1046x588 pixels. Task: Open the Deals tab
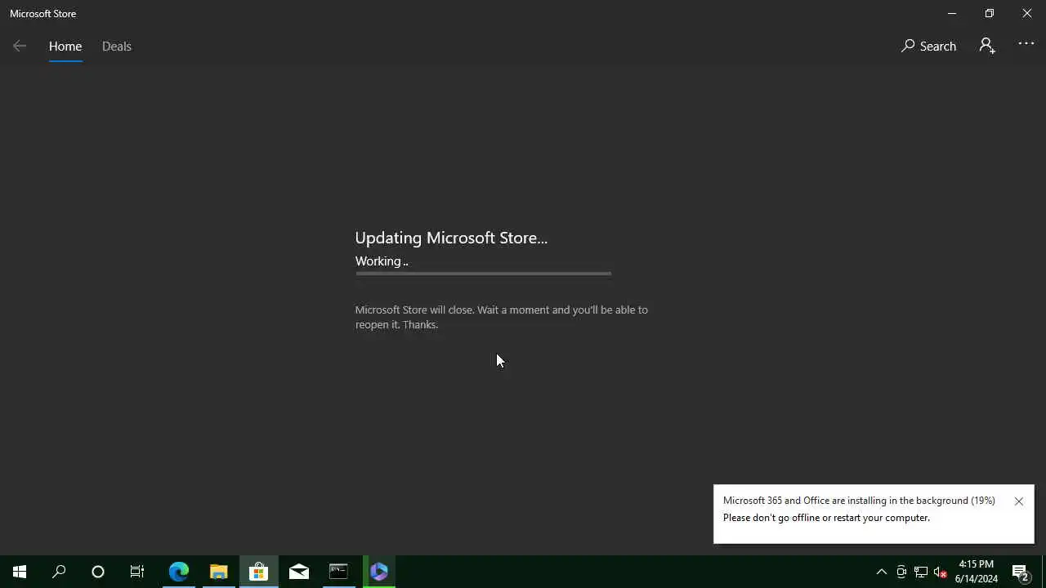[x=117, y=47]
